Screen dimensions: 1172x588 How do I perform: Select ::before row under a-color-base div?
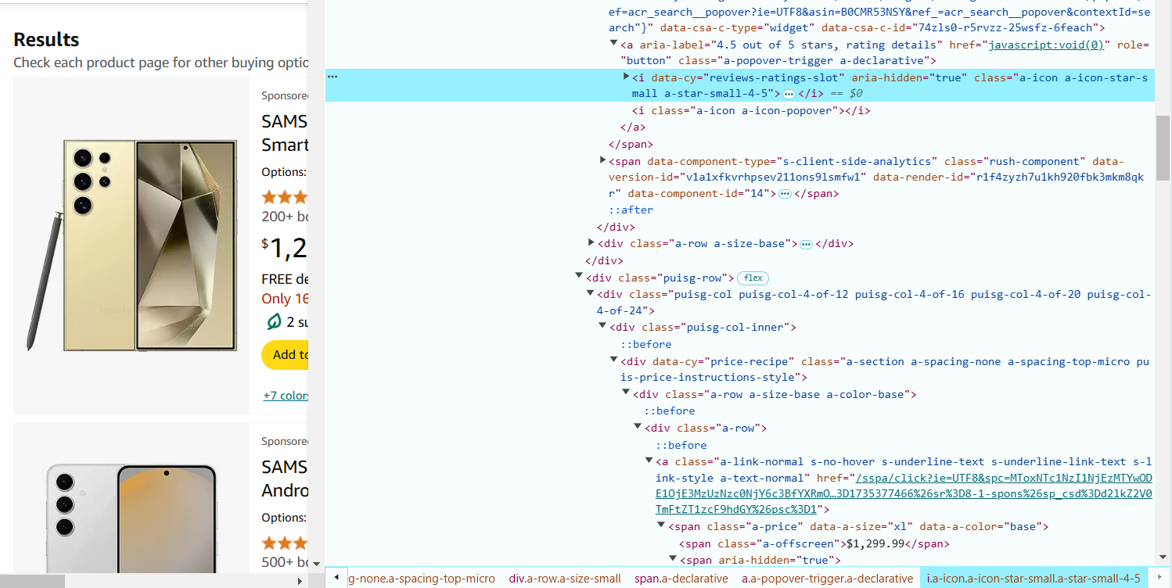[670, 411]
